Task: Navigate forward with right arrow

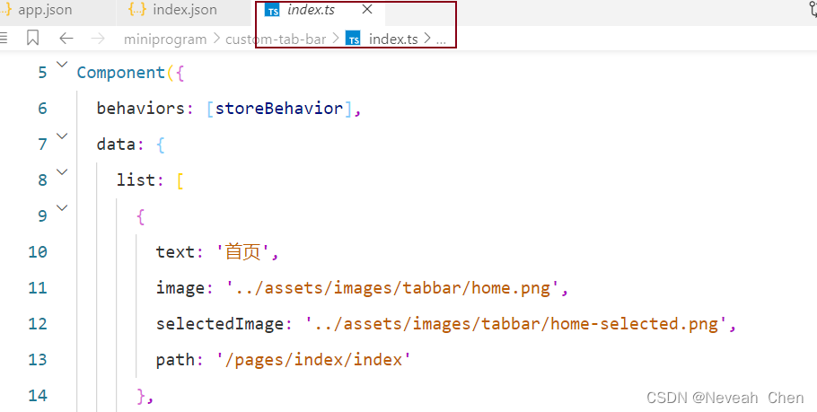Action: (98, 38)
